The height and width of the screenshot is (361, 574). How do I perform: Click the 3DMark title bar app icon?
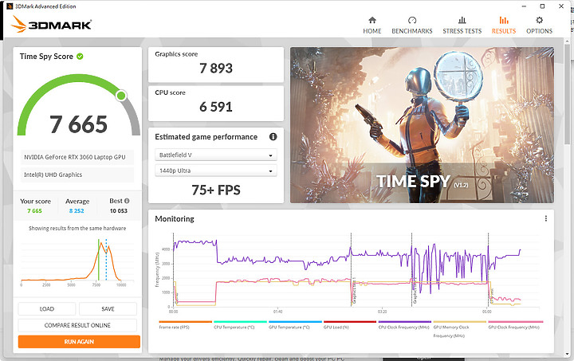click(10, 6)
